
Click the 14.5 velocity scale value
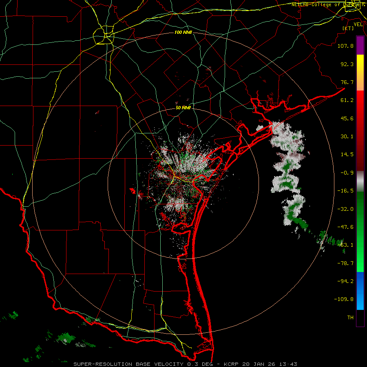point(347,155)
